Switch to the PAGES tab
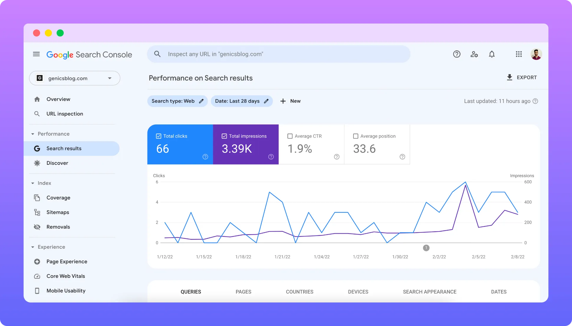This screenshot has width=572, height=326. click(244, 292)
